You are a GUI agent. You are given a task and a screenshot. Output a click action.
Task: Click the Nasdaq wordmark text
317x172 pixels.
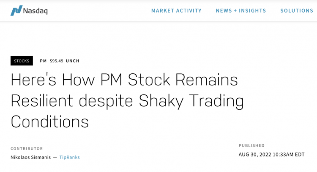(x=36, y=11)
